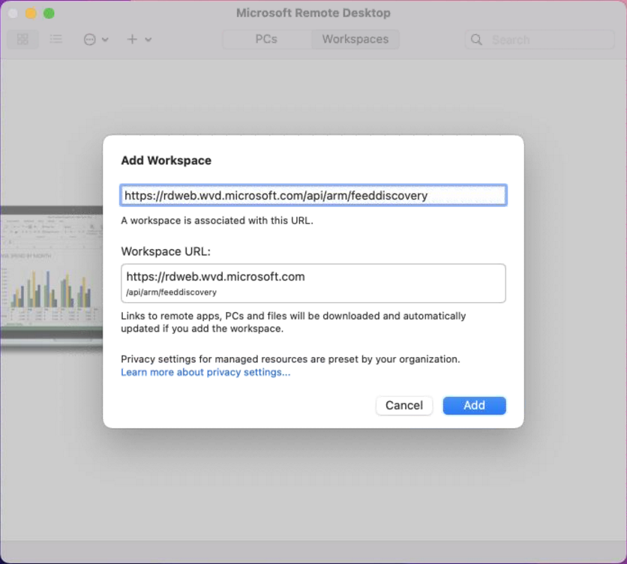627x564 pixels.
Task: Click the Add button
Action: pyautogui.click(x=474, y=405)
